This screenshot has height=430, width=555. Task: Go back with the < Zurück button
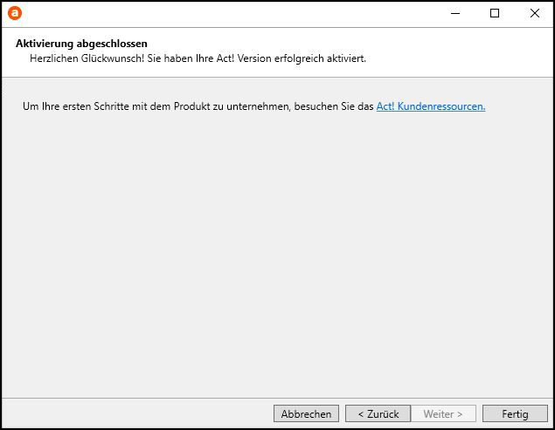point(378,413)
